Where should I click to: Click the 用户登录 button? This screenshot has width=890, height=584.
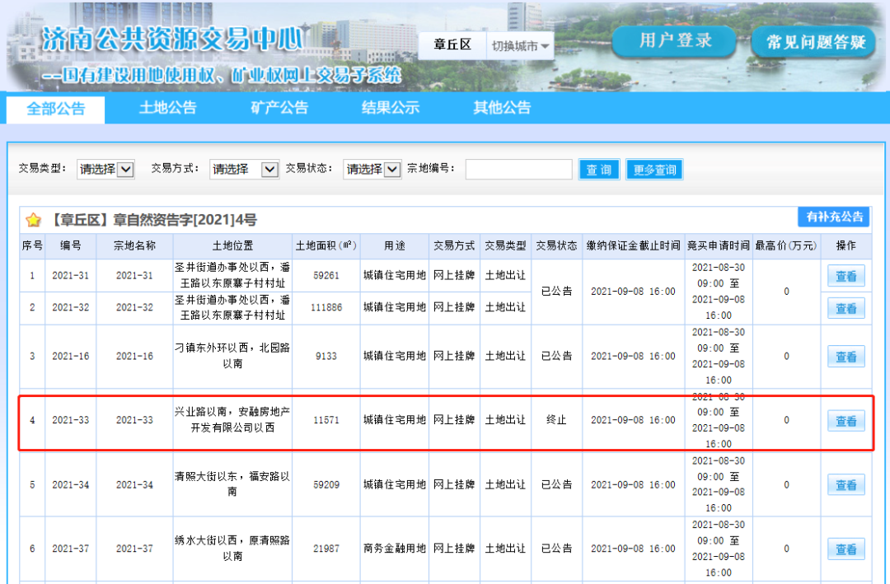(x=674, y=41)
